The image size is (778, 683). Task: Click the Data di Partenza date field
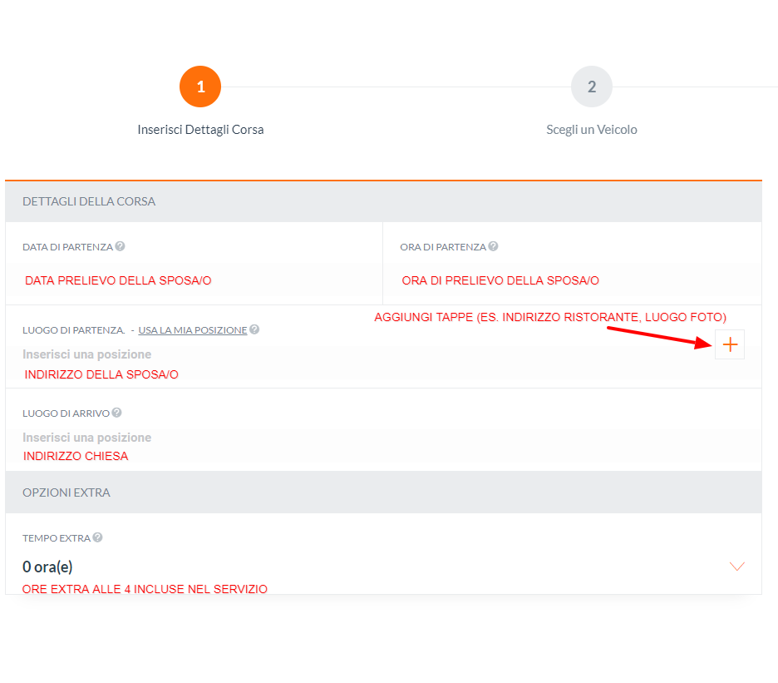tap(194, 280)
